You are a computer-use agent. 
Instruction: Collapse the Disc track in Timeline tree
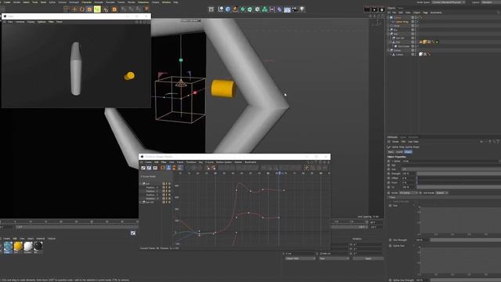point(141,184)
